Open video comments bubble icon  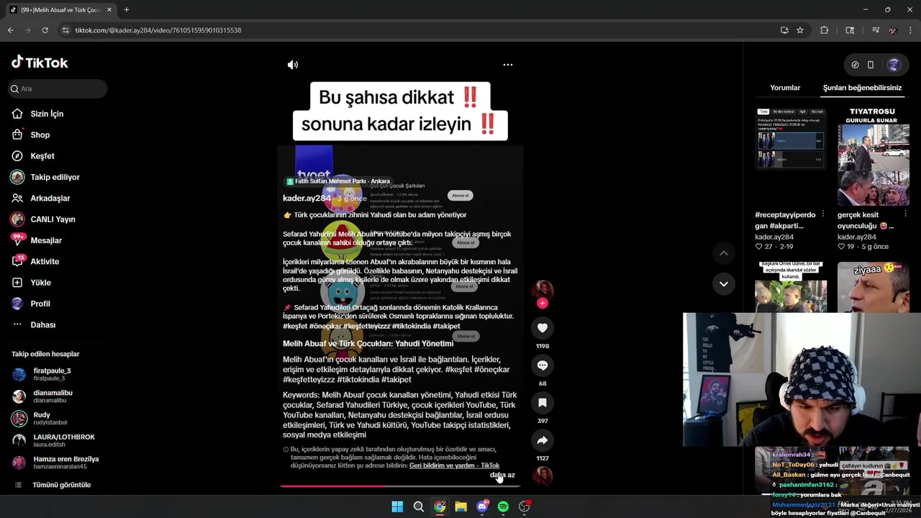543,365
